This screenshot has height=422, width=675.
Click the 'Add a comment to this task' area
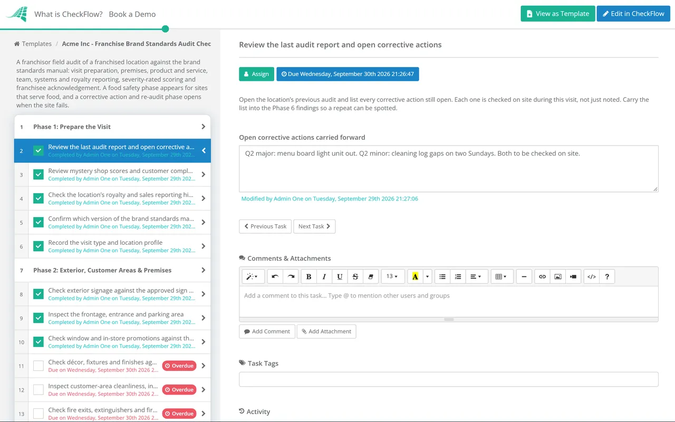click(449, 301)
